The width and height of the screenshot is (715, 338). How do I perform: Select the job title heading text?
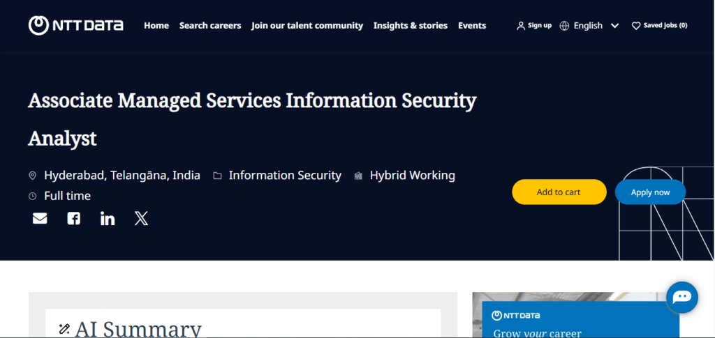(x=252, y=119)
